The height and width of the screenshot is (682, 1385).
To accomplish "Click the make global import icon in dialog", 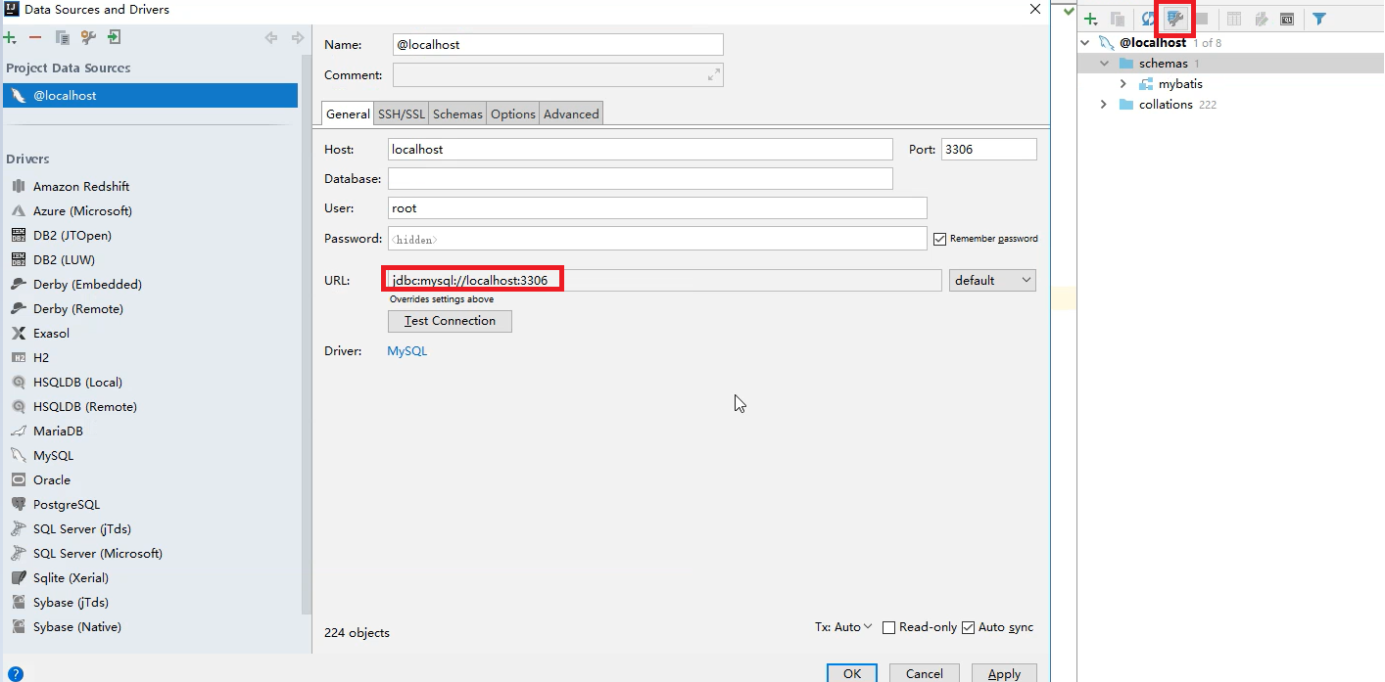I will pos(115,37).
